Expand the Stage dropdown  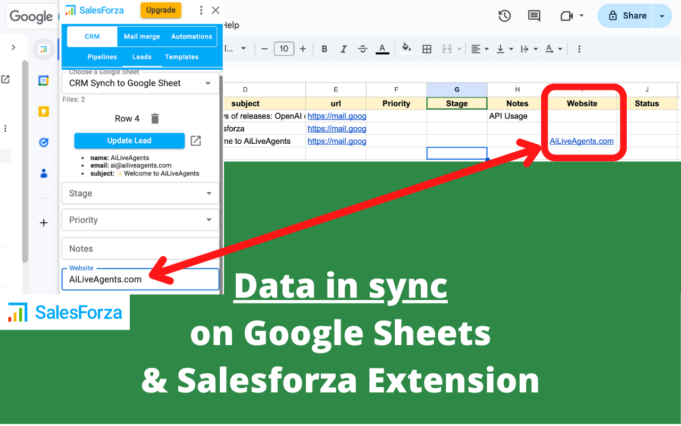pos(140,193)
